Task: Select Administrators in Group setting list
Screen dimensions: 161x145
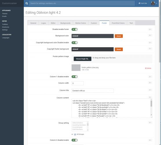Action: pos(78,123)
